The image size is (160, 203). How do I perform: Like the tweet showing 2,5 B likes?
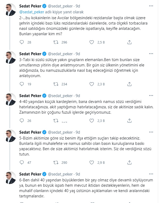coord(92,42)
